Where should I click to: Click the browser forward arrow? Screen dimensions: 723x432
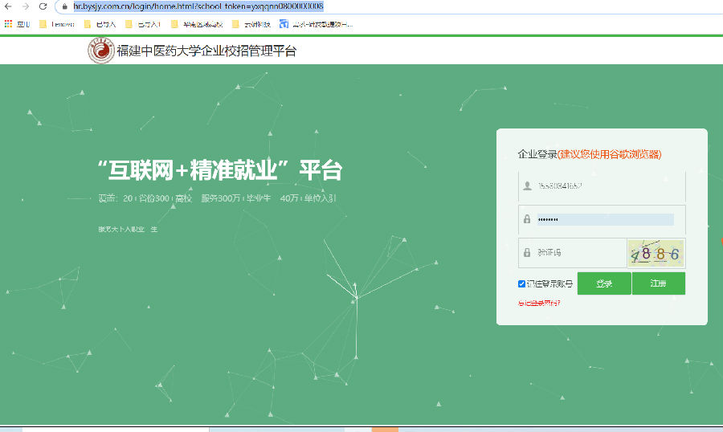point(26,6)
